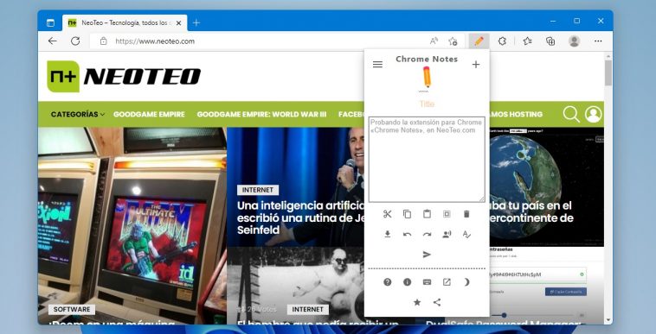Click the NeoTeo site logo
Screen dimensions: 656x334
coord(124,76)
